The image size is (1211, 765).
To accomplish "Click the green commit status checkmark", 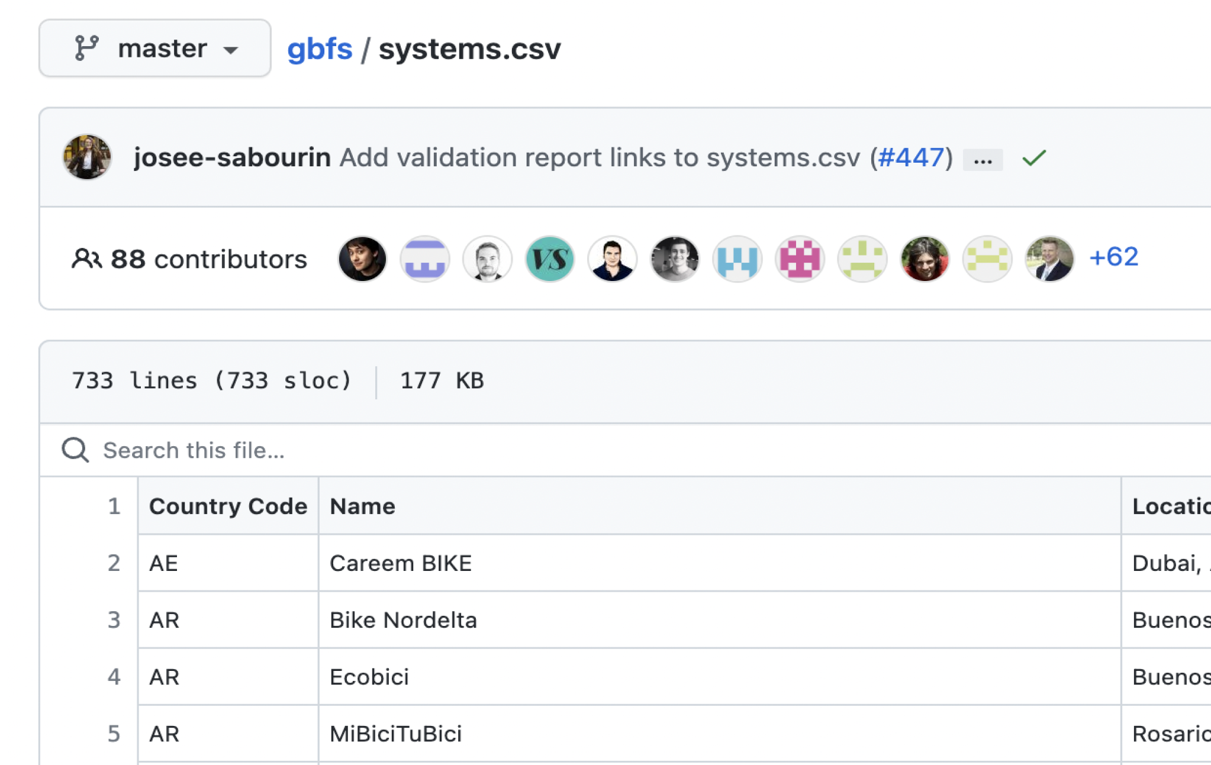I will tap(1034, 158).
